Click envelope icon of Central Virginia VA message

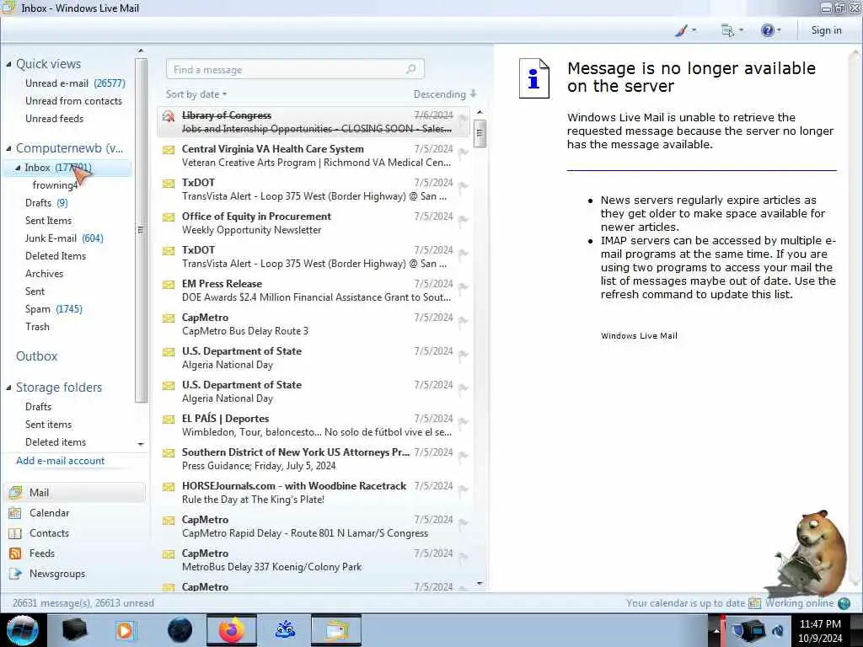tap(169, 150)
